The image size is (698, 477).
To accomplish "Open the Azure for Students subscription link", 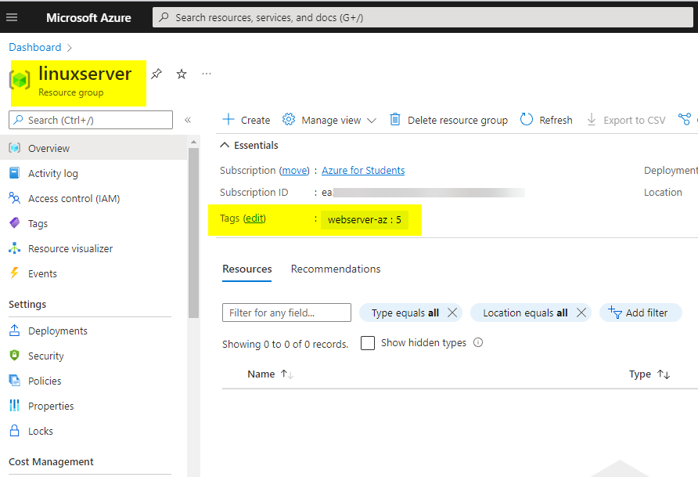I will tap(363, 170).
